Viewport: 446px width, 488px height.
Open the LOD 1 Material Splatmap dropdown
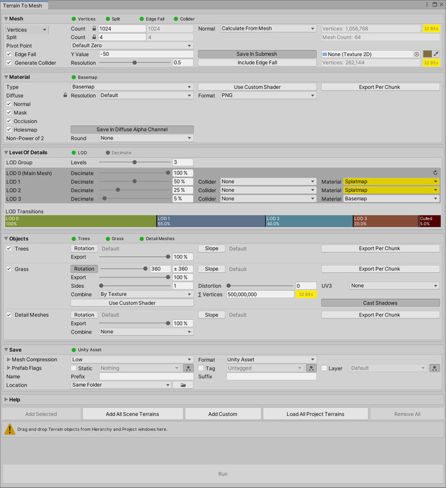[391, 182]
